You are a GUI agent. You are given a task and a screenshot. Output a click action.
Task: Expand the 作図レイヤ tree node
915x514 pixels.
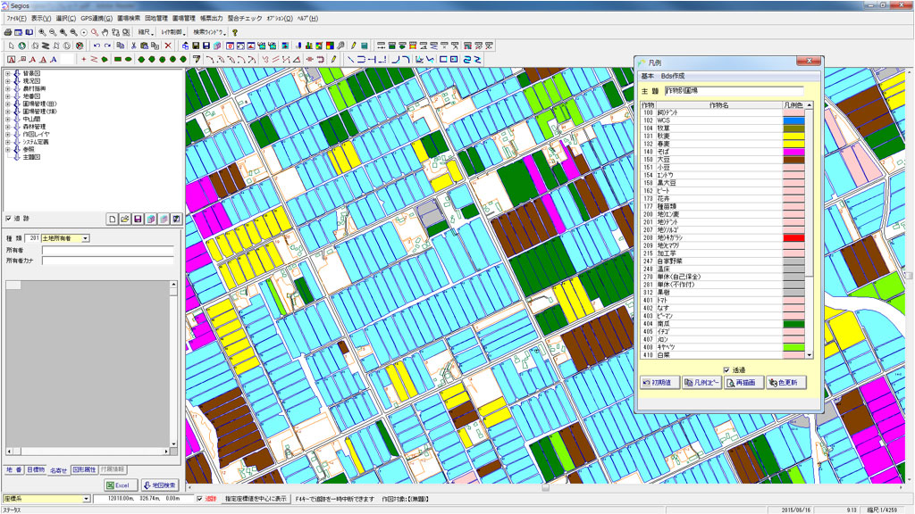[x=7, y=134]
